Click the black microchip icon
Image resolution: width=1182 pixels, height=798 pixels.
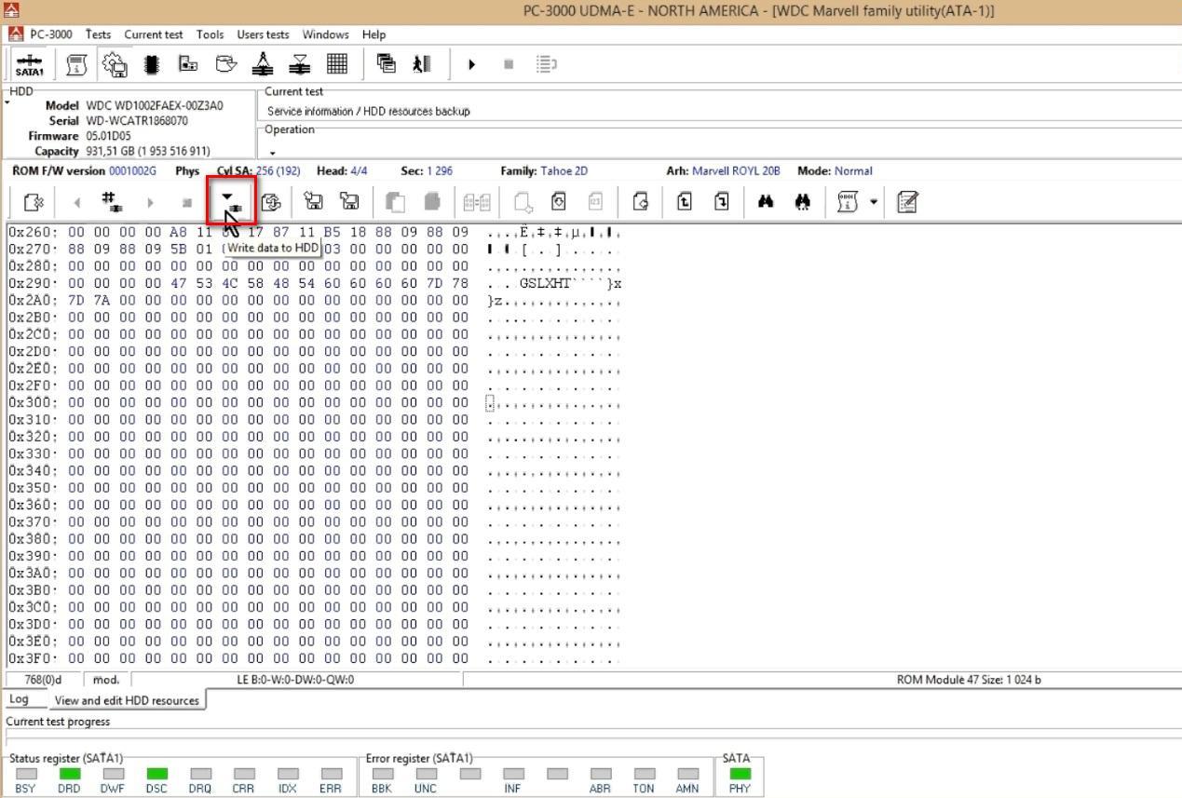pos(152,64)
